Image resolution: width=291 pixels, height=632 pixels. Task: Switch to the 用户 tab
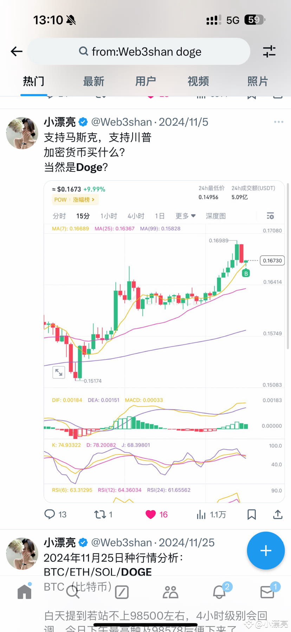(x=145, y=81)
